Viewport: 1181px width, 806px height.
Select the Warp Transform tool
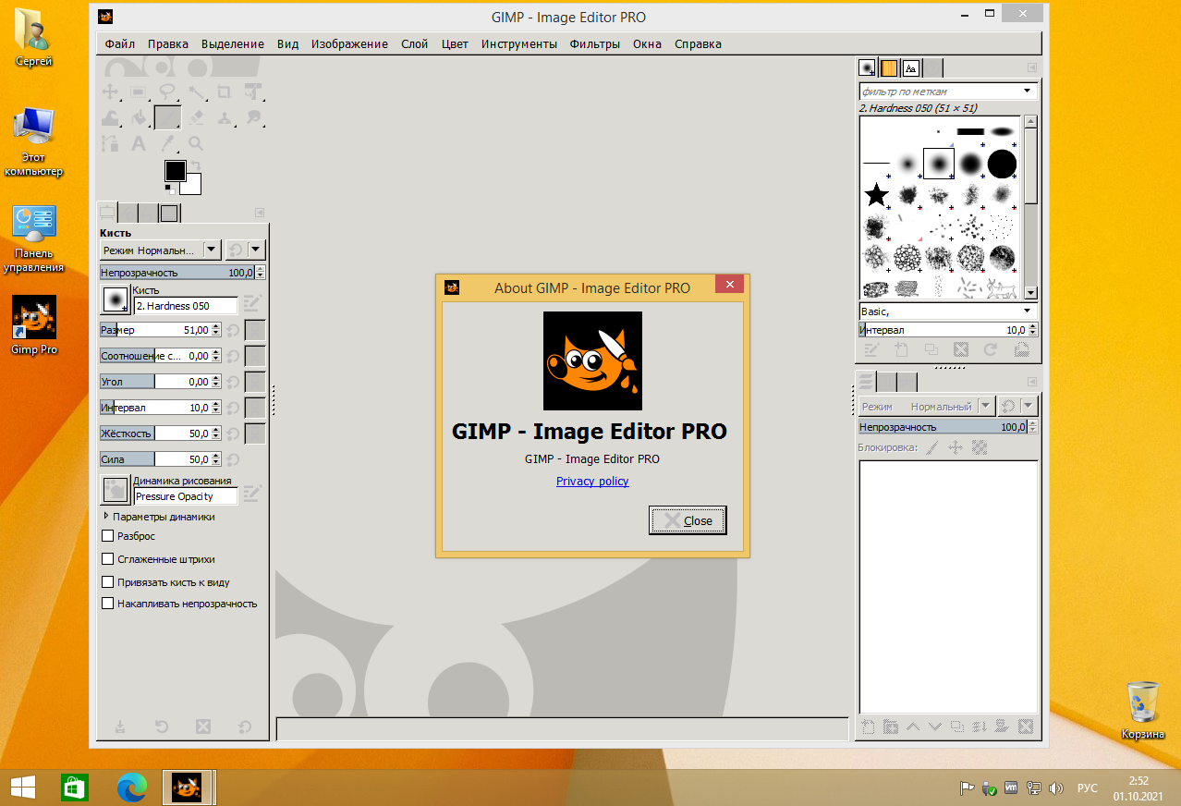click(x=110, y=117)
